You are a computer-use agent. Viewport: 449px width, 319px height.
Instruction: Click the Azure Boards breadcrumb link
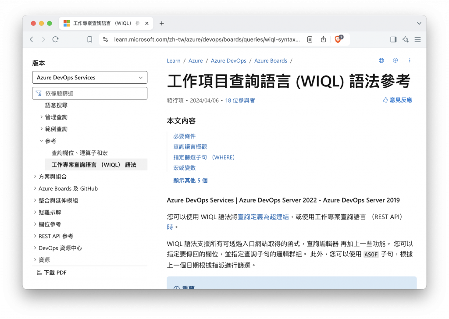tap(271, 60)
